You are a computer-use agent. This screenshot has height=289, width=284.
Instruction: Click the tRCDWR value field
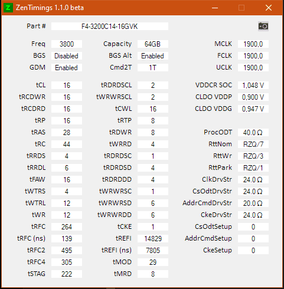click(67, 97)
